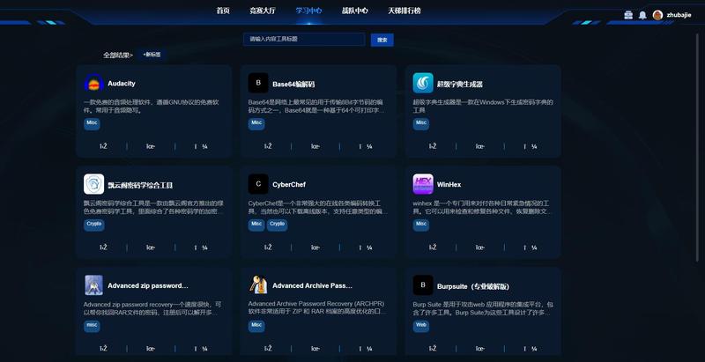Click the Misc tag on Audacity card

(x=92, y=123)
